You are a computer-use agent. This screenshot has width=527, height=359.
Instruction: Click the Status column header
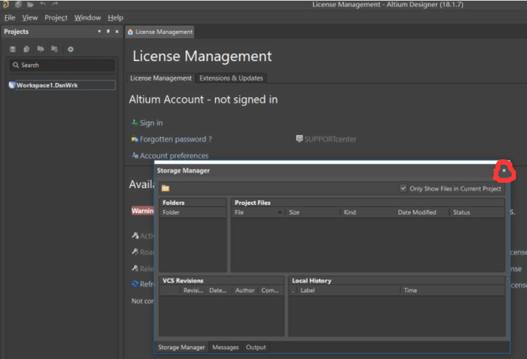(x=477, y=212)
